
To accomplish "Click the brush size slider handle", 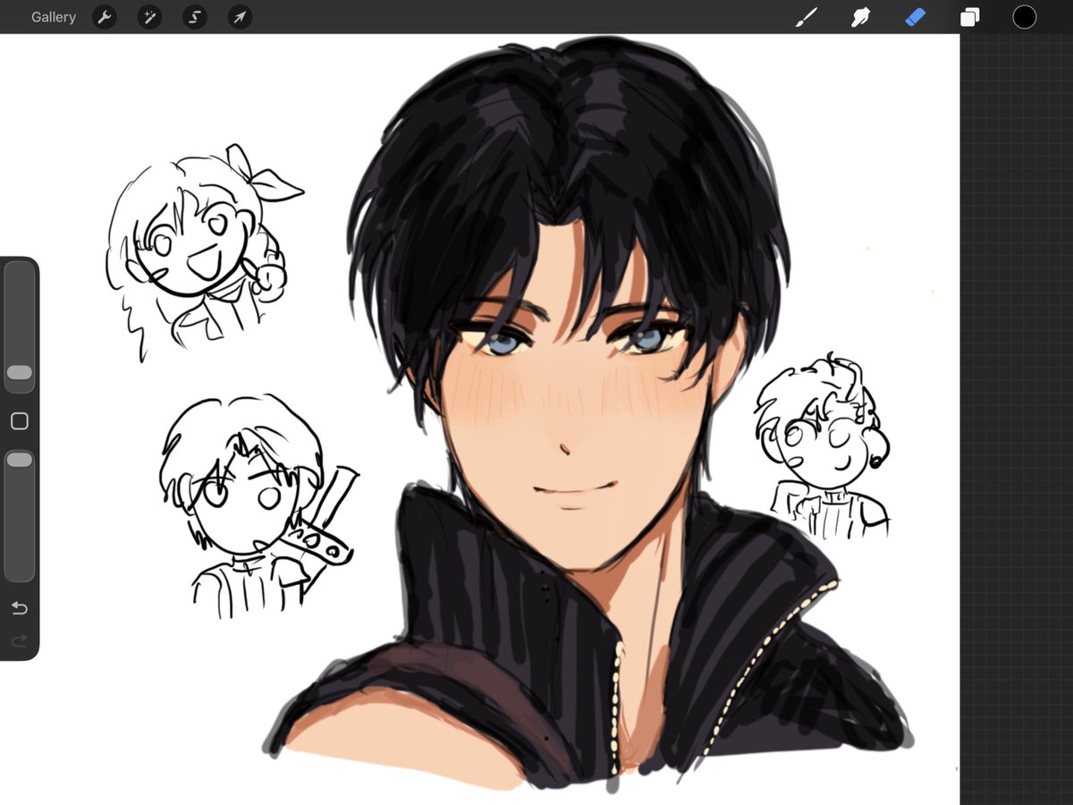I will point(19,372).
